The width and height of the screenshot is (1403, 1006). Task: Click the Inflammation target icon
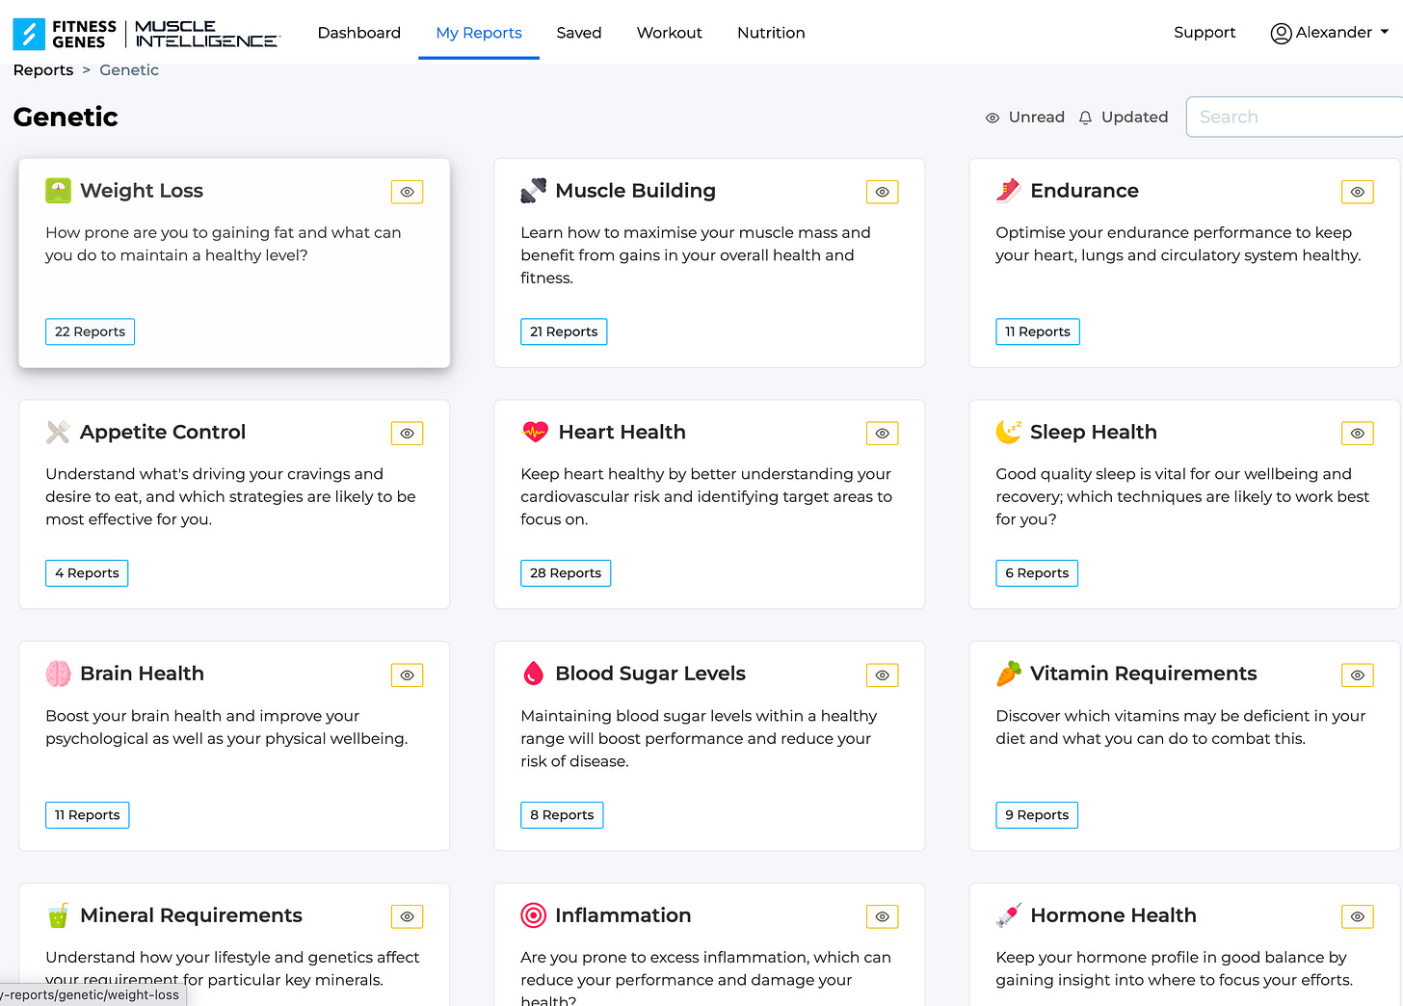click(x=533, y=915)
